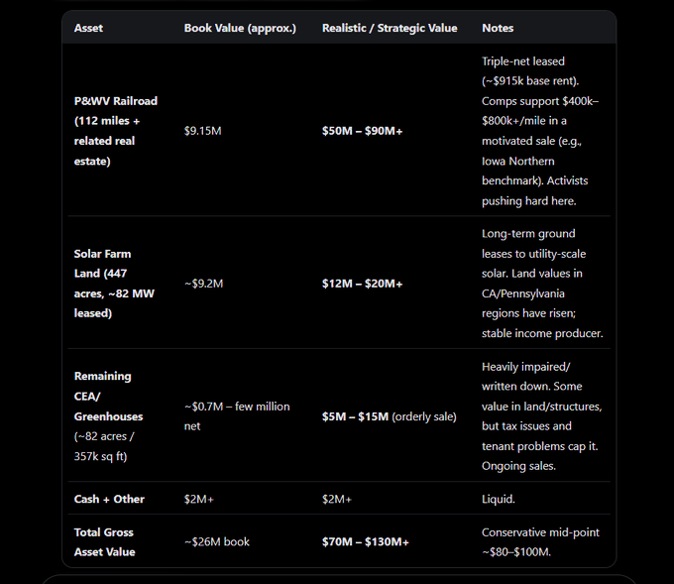The width and height of the screenshot is (674, 584).
Task: Click the Asset column header
Action: pyautogui.click(x=88, y=28)
